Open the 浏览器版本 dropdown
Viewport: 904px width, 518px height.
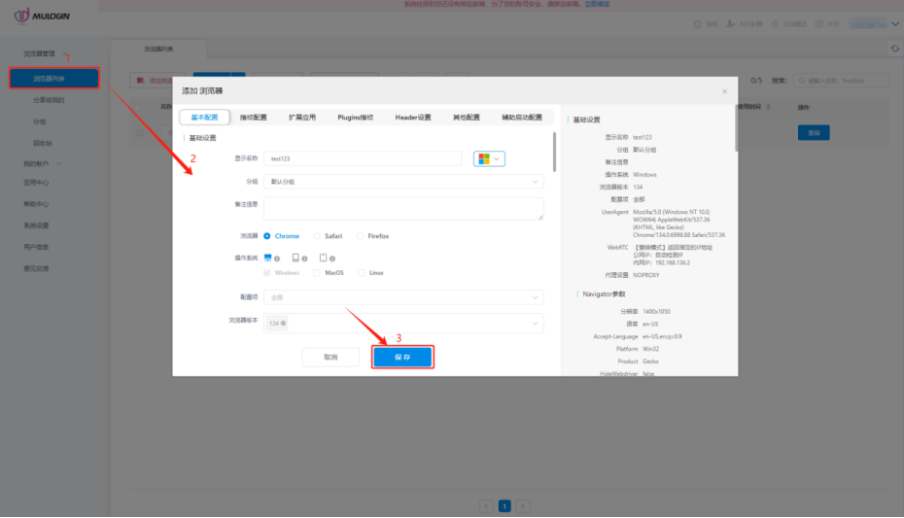click(402, 324)
